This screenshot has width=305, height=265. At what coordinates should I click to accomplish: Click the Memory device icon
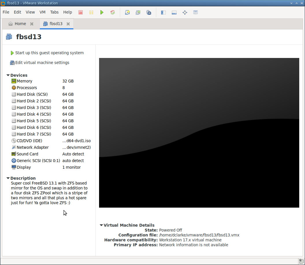coord(14,81)
